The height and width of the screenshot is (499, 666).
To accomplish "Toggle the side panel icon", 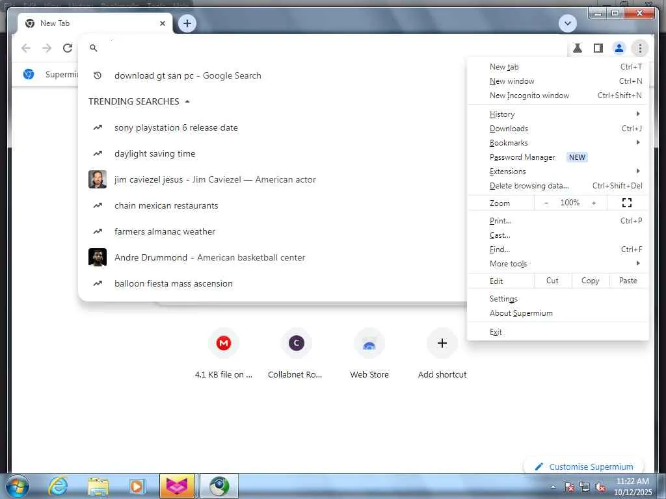I will (x=598, y=48).
